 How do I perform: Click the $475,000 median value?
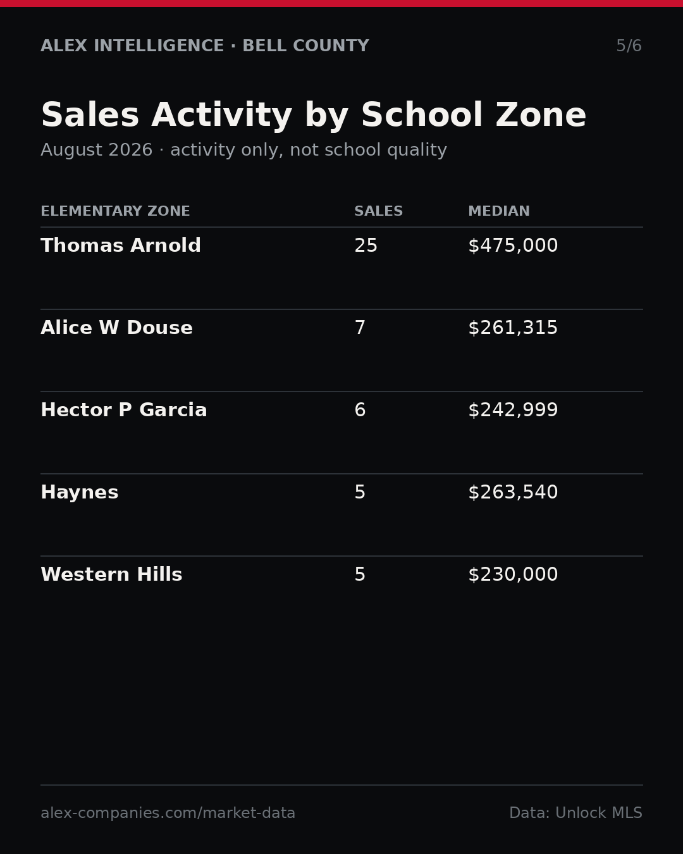point(513,246)
